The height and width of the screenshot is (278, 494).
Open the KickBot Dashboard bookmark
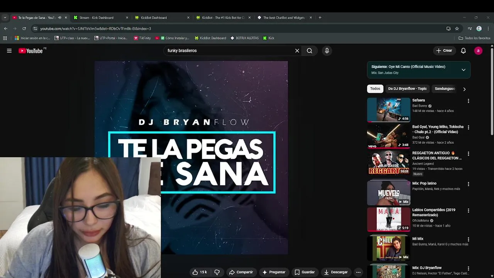(210, 38)
